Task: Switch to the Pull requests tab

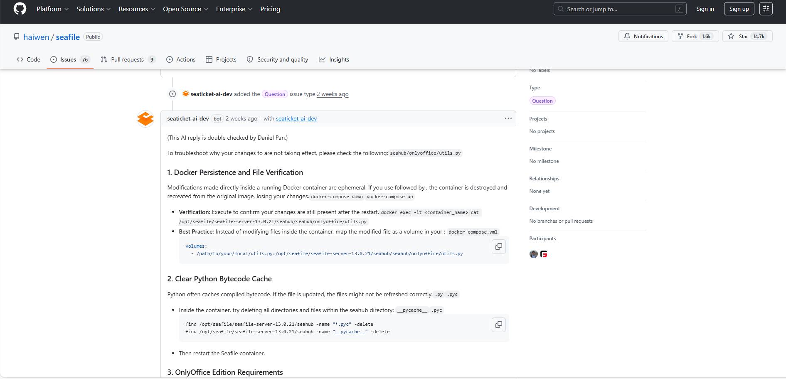Action: point(128,59)
